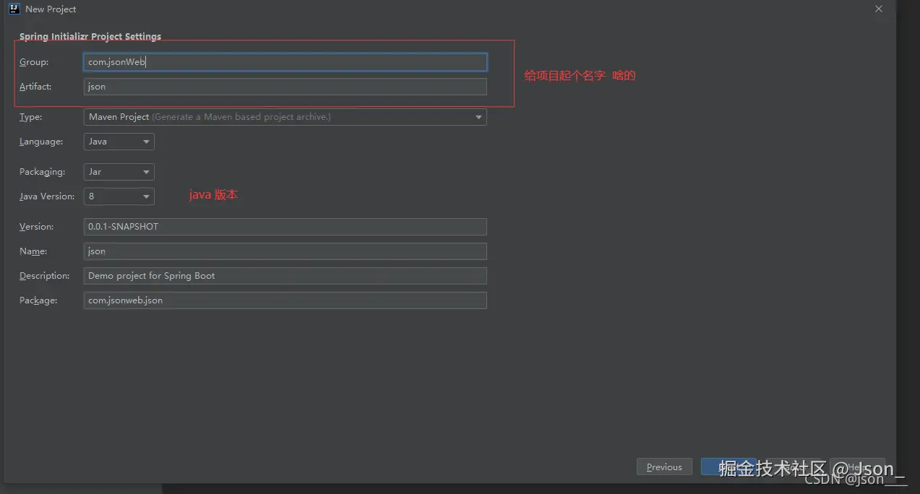Click the Artifact label
This screenshot has height=494, width=920.
[35, 87]
